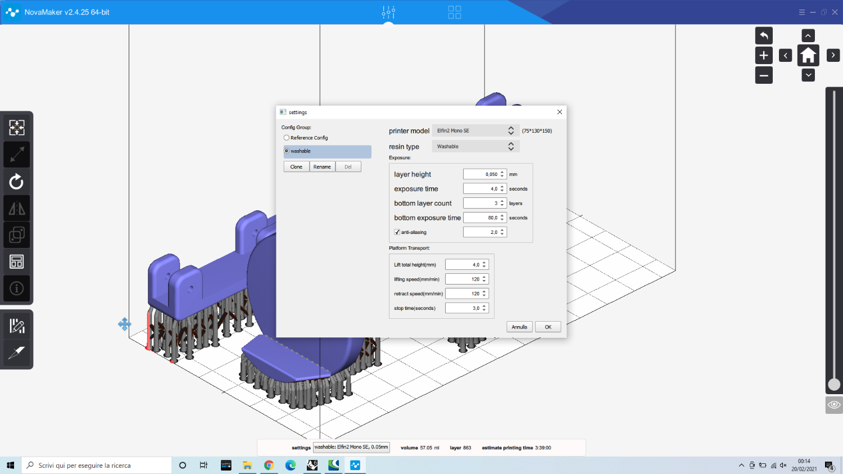Image resolution: width=843 pixels, height=474 pixels.
Task: Open the printer model dropdown
Action: tap(475, 130)
